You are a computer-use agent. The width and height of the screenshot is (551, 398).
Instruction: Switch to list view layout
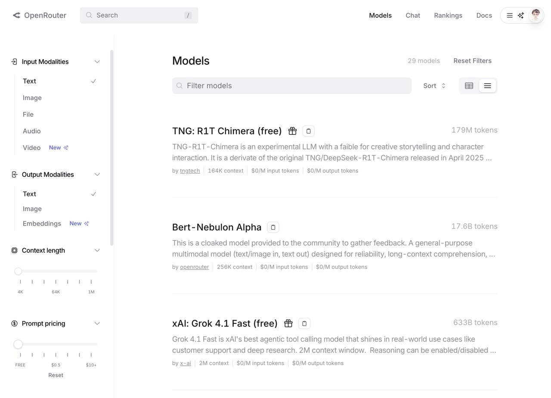pos(487,86)
